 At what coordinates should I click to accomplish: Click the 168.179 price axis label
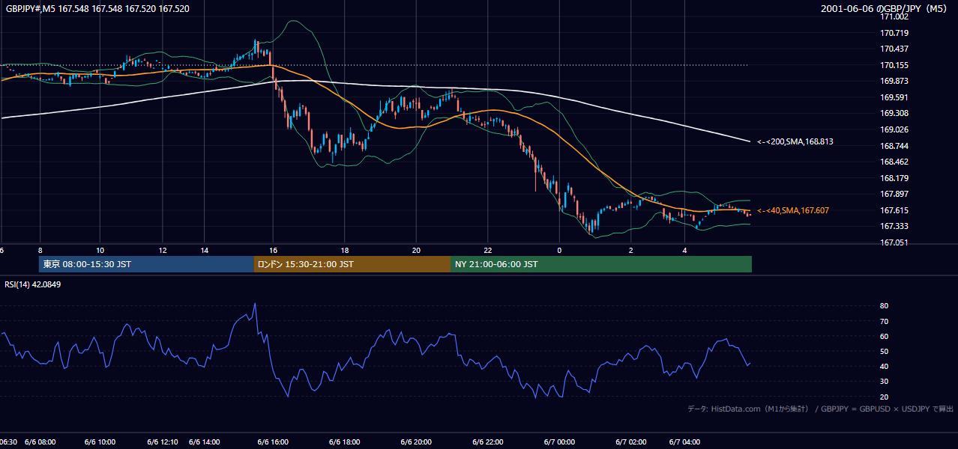(894, 178)
